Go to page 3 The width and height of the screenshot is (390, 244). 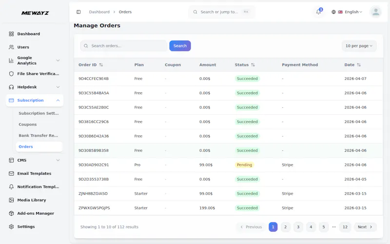tap(298, 227)
